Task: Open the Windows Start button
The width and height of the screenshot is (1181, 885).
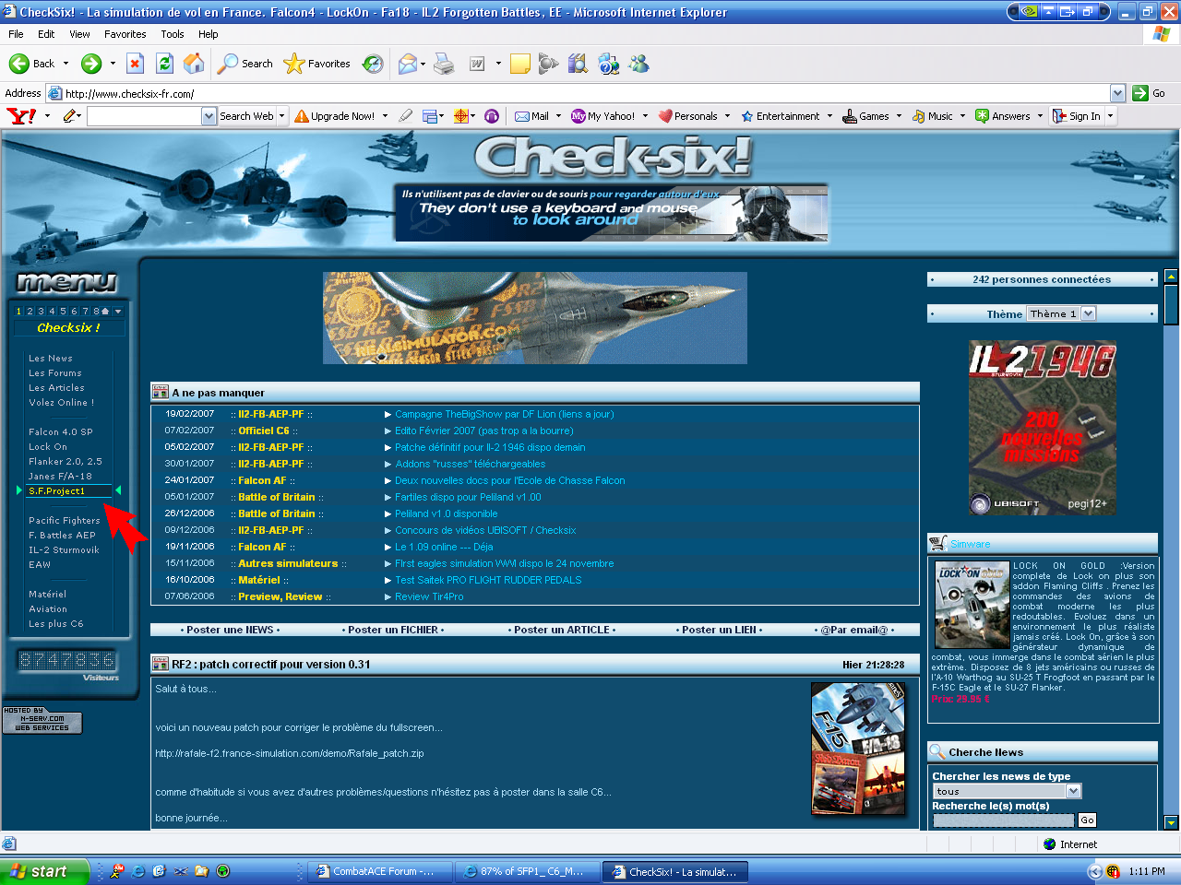Action: click(x=44, y=871)
